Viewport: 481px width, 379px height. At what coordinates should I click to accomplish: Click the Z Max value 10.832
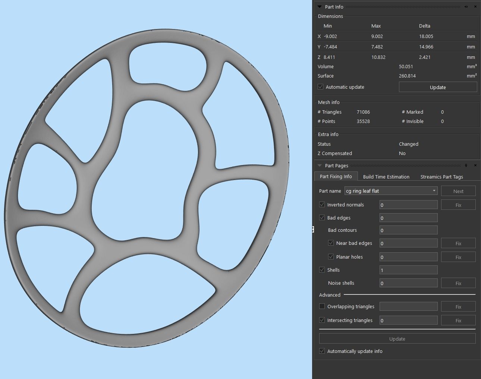[378, 57]
